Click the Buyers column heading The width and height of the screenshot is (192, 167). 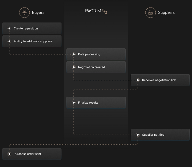(38, 12)
